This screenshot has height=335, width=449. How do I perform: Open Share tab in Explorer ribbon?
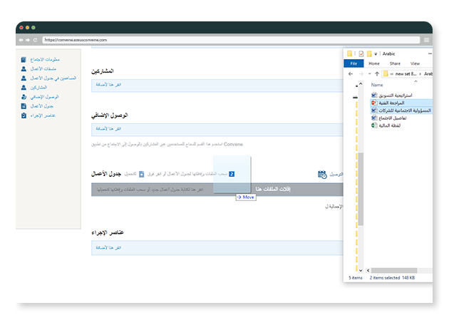[395, 63]
